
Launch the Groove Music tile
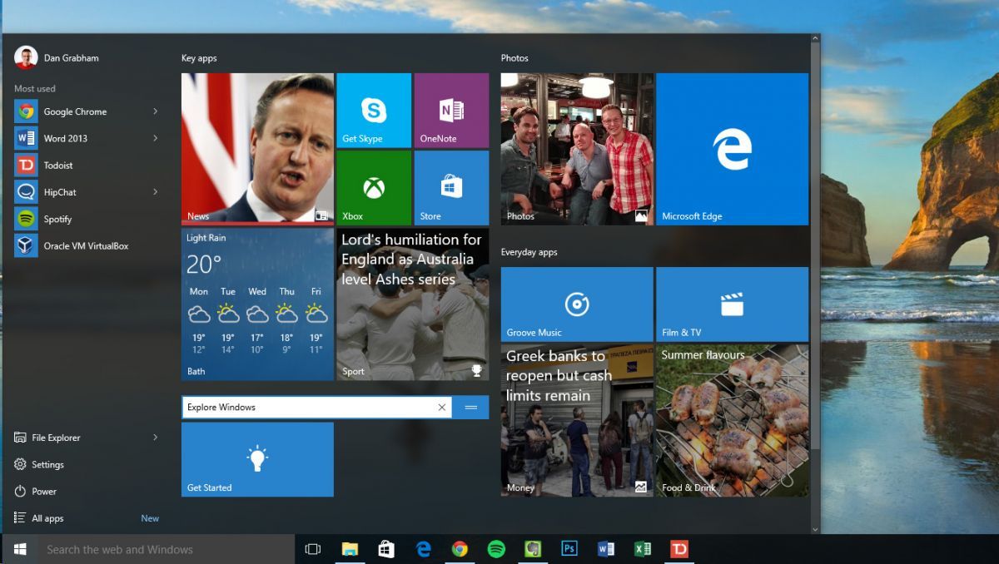coord(576,304)
